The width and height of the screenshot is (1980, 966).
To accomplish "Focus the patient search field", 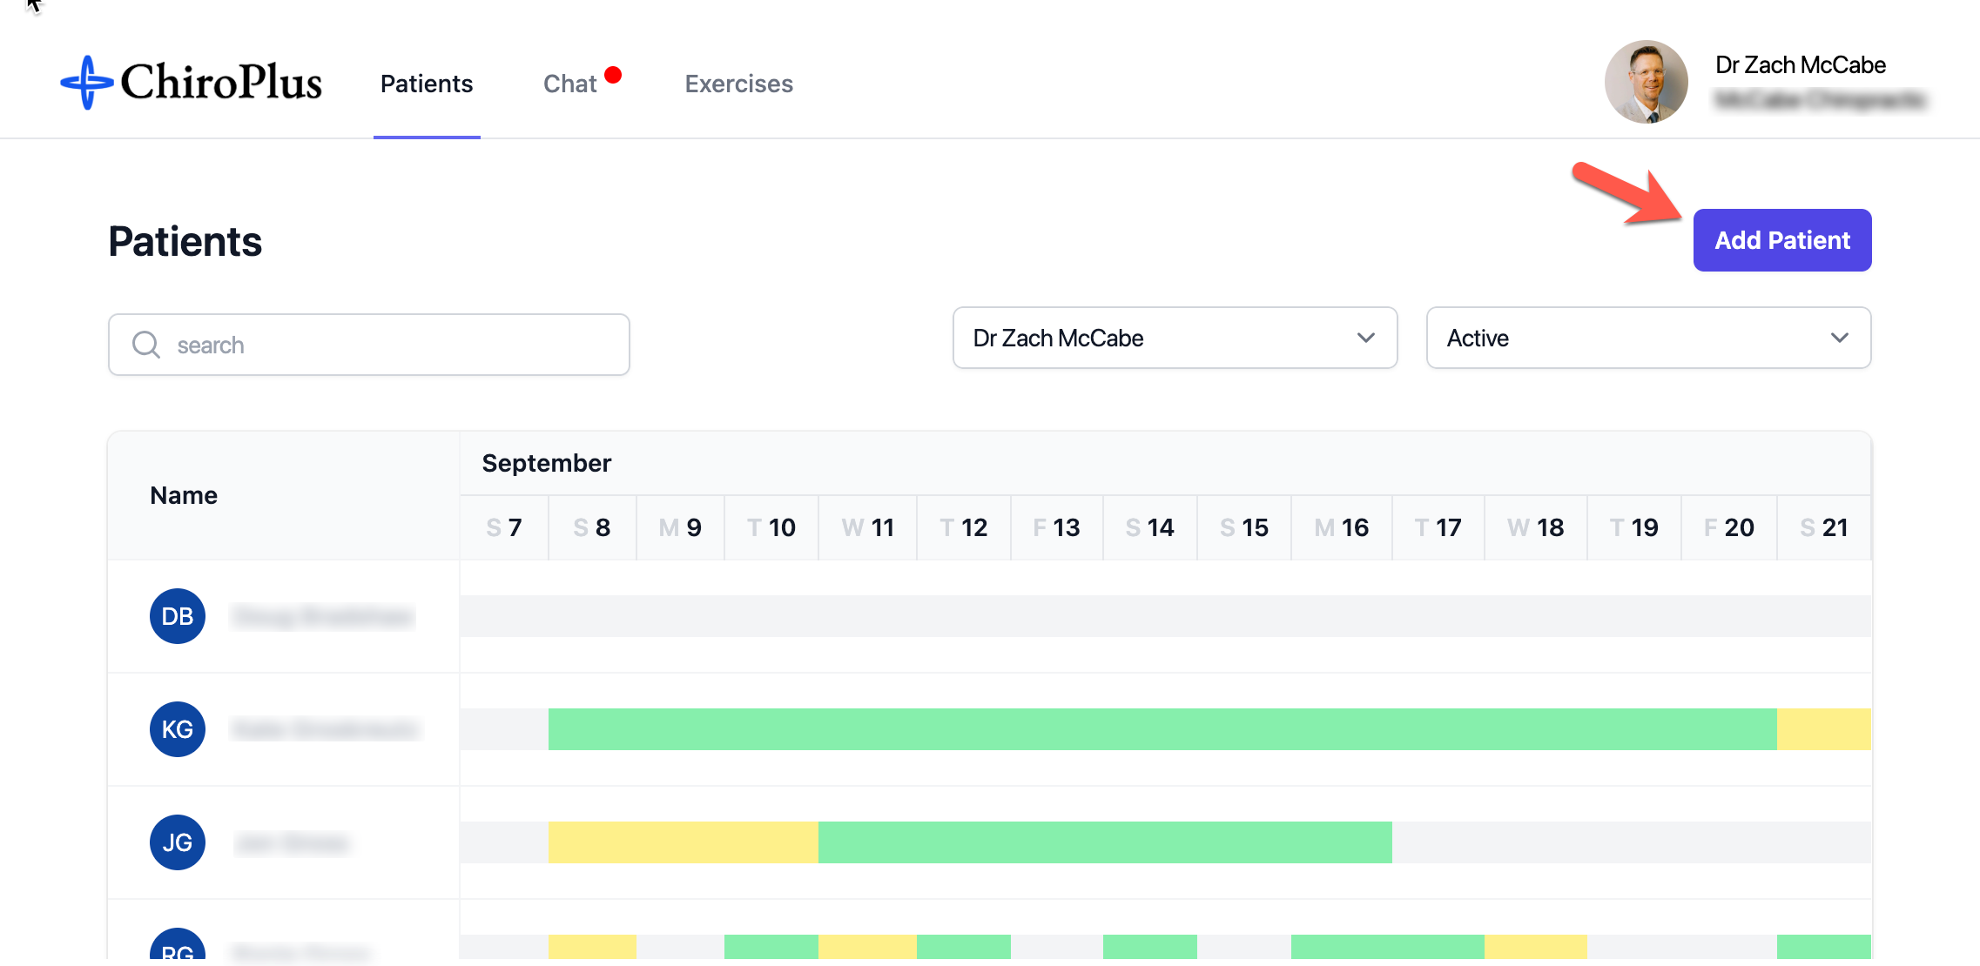I will tap(392, 345).
